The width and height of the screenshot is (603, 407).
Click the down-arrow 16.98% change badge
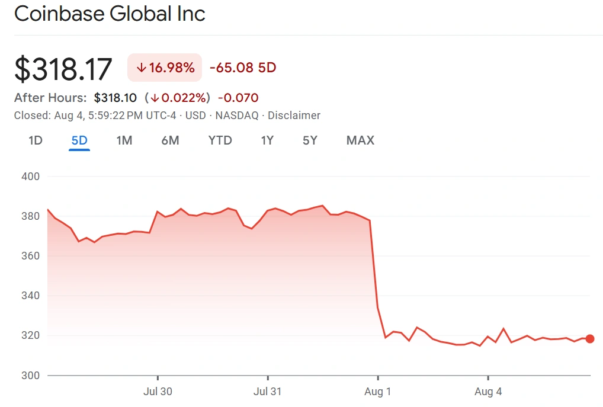165,68
